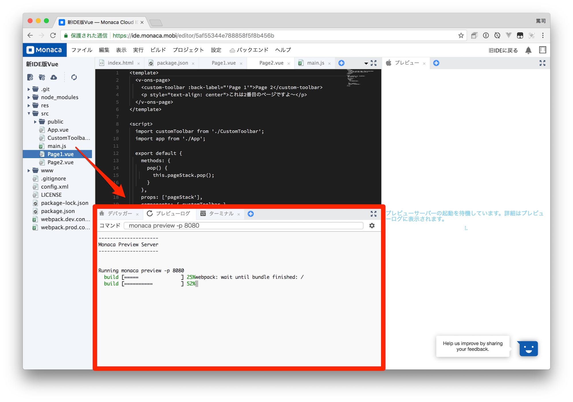Viewport: 573px width, 402px height.
Task: Close the index.html tab
Action: [x=138, y=64]
